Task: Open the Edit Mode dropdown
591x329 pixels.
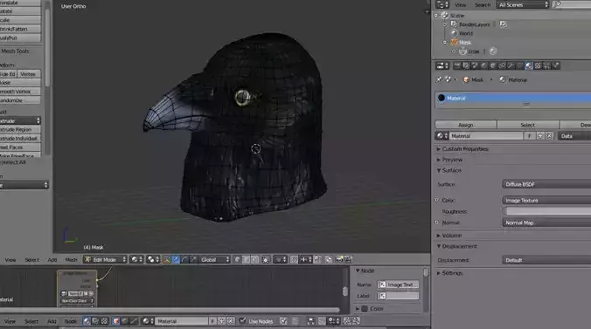Action: (105, 259)
